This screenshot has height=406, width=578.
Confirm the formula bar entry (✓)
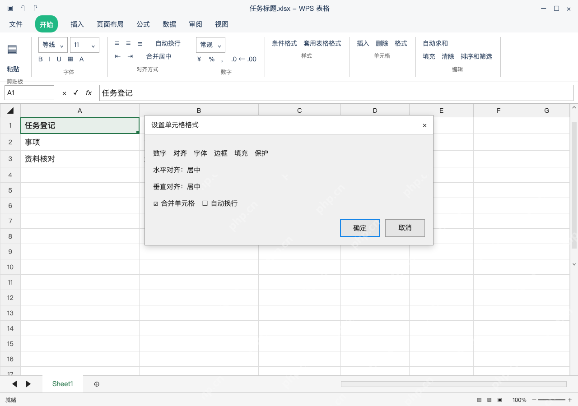coord(75,92)
